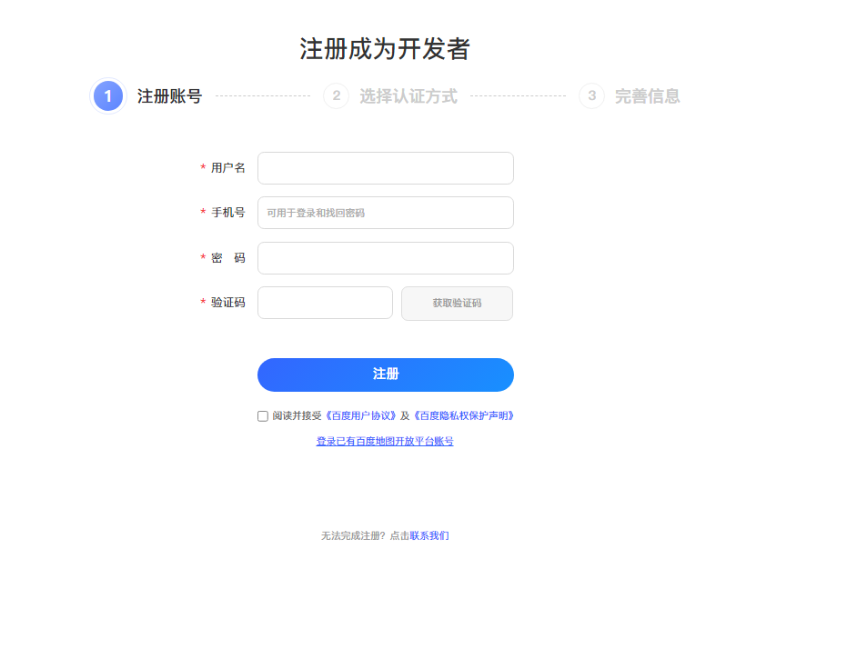
Task: Click the step 2 circle icon
Action: pyautogui.click(x=336, y=96)
